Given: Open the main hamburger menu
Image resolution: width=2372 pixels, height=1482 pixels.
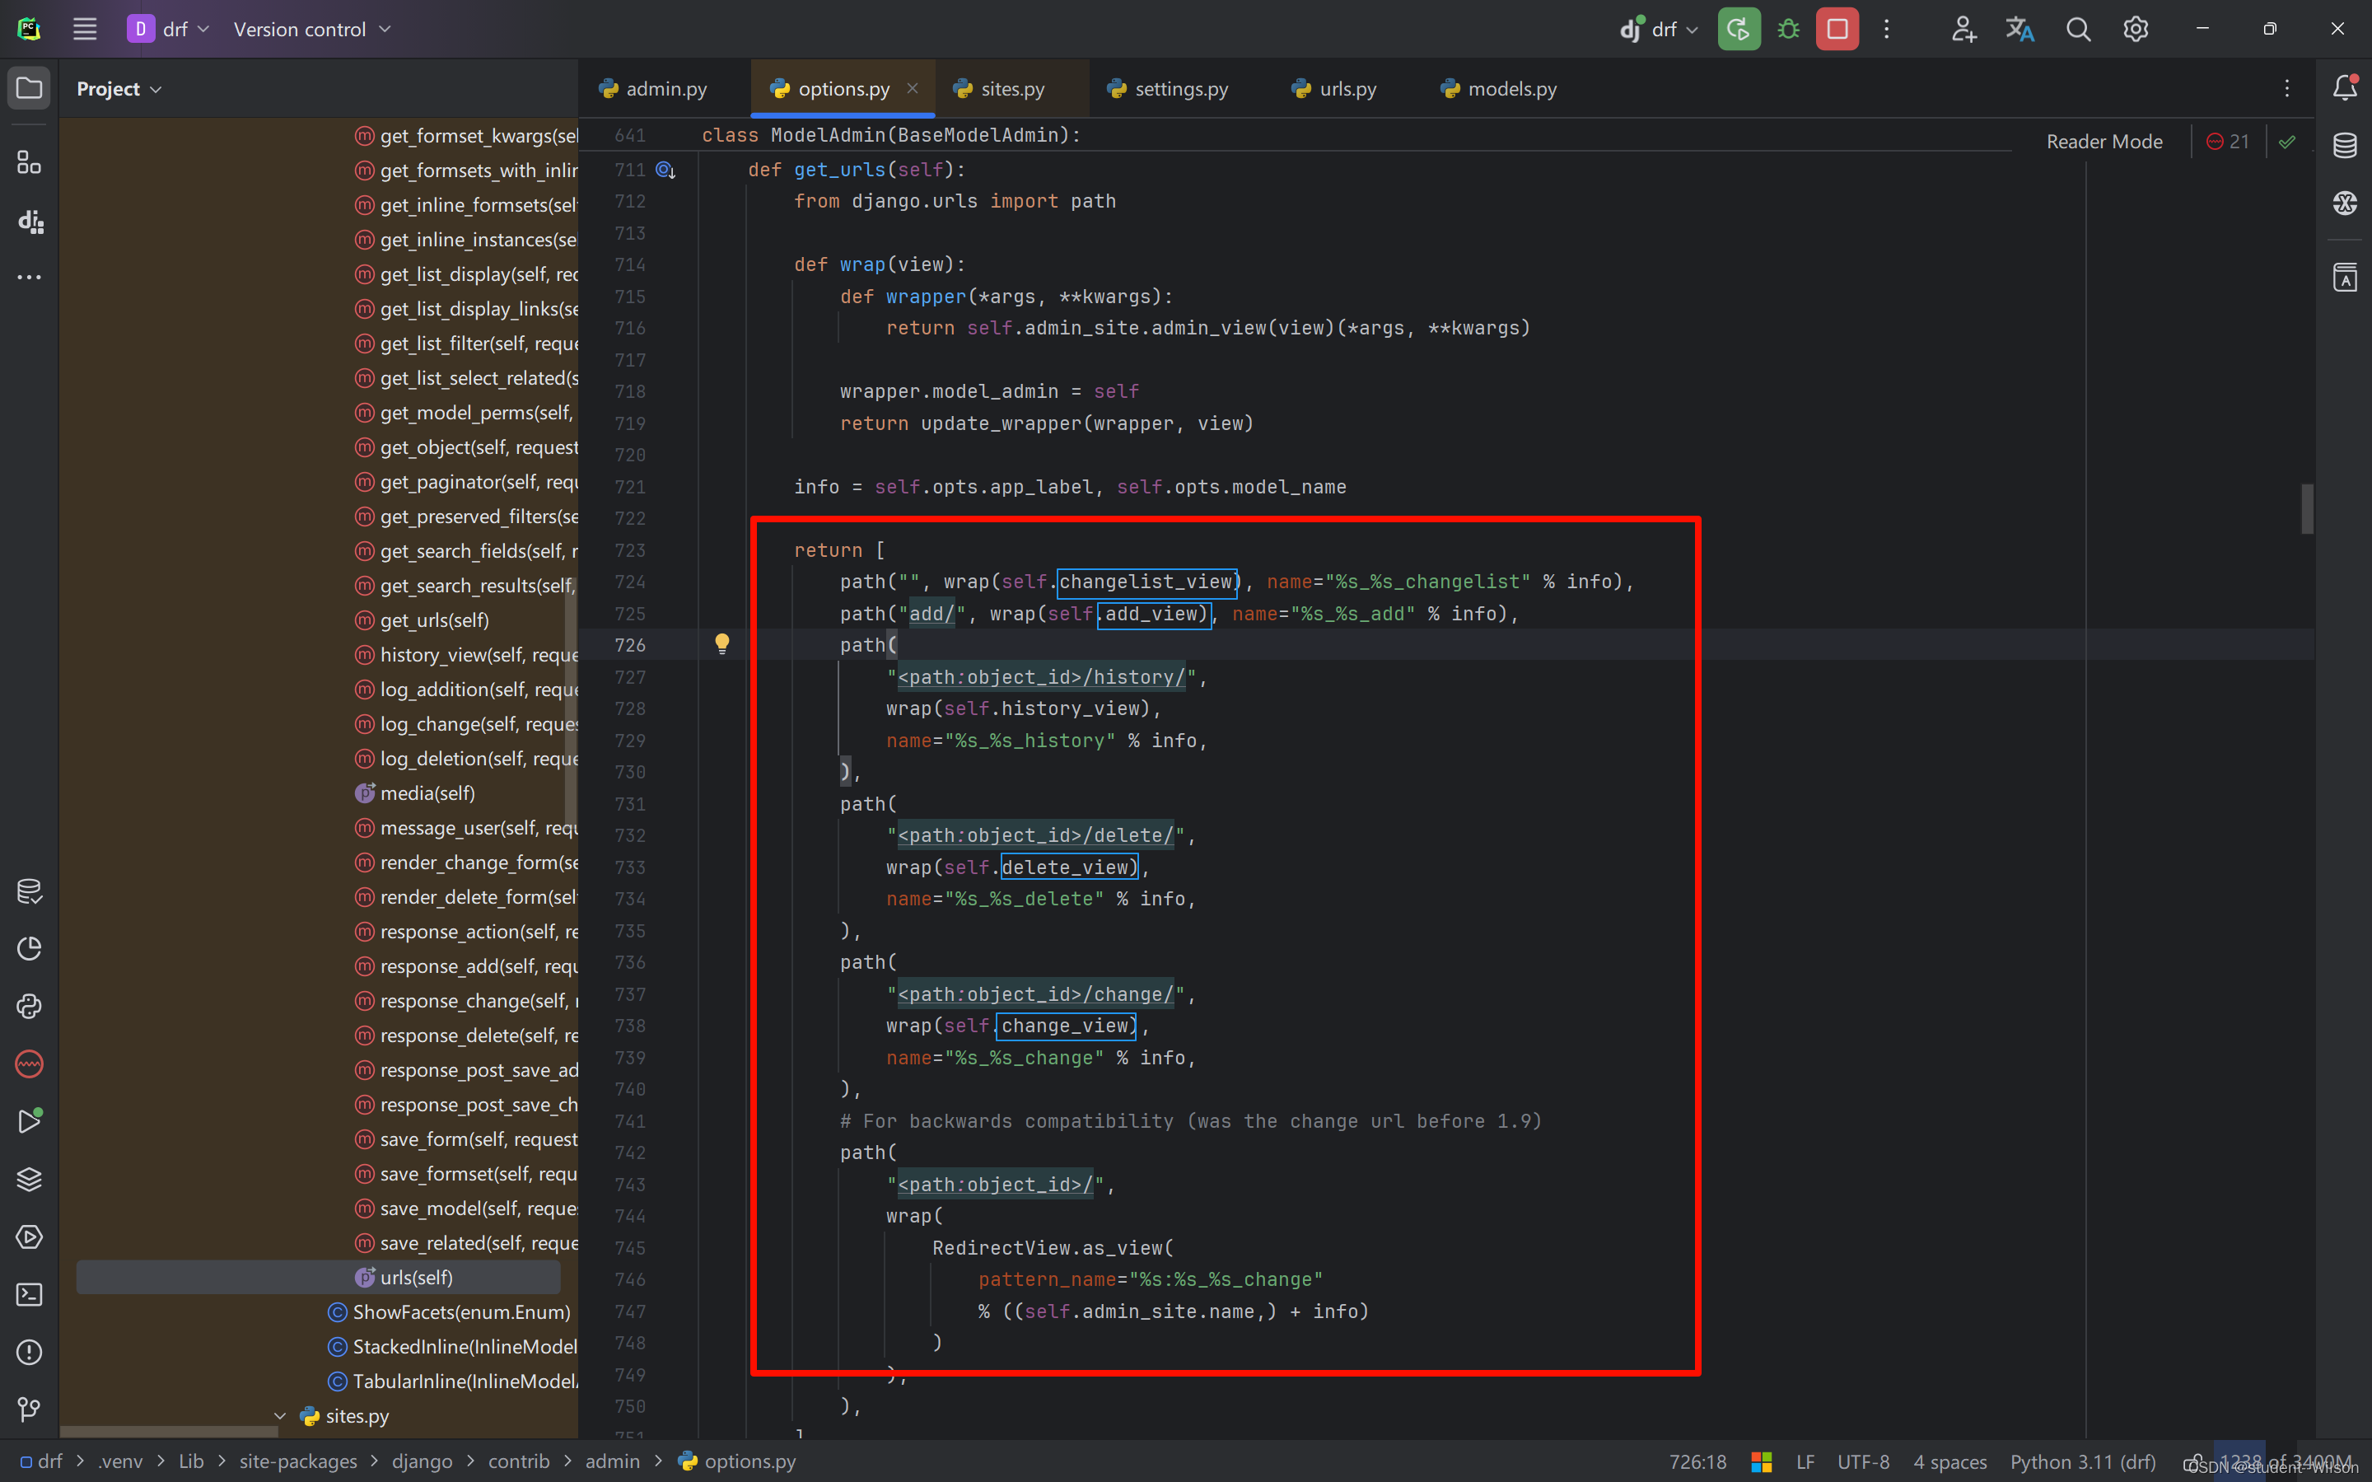Looking at the screenshot, I should pyautogui.click(x=84, y=30).
